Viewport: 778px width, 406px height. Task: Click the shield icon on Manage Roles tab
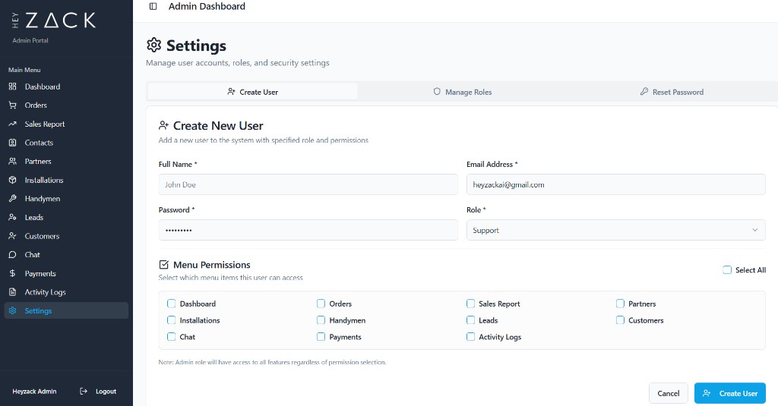click(x=437, y=92)
